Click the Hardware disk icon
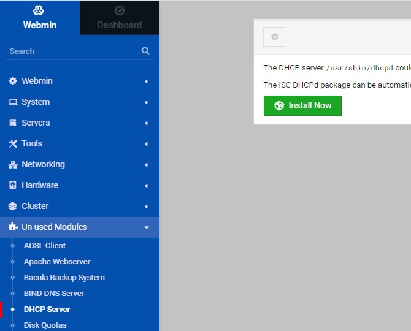411x331 pixels. pos(13,185)
